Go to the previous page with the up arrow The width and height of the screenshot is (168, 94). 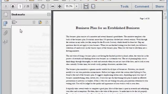point(6,6)
